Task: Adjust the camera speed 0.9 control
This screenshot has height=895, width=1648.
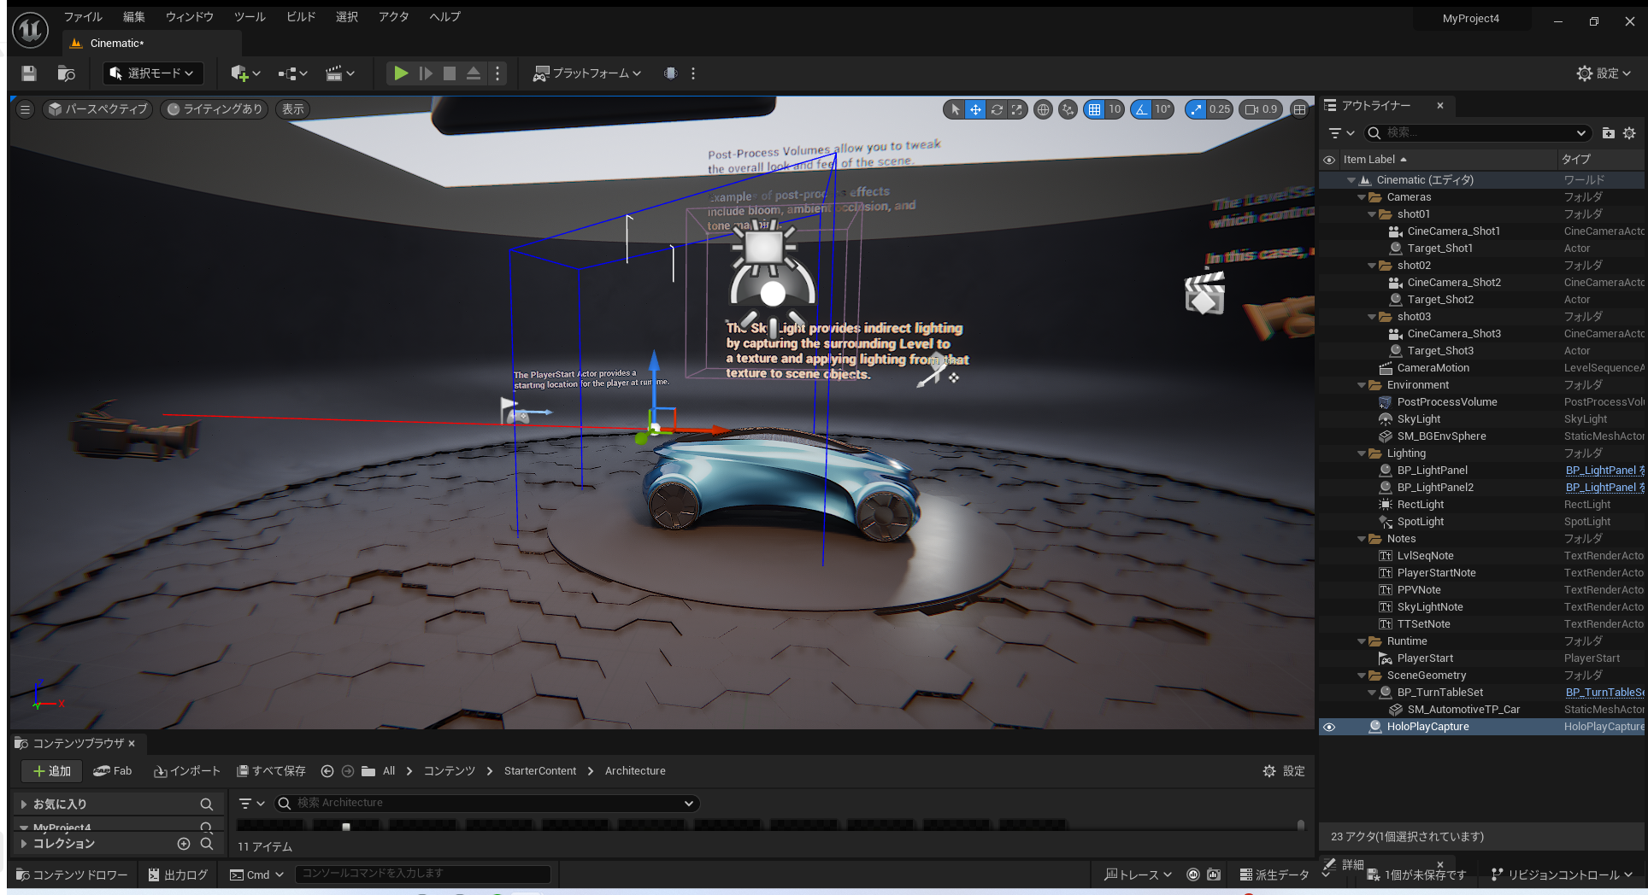Action: click(1261, 109)
